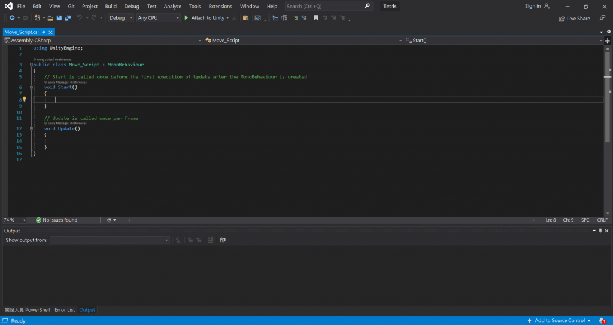The image size is (613, 325).
Task: Save the current file with the Save icon
Action: click(59, 18)
